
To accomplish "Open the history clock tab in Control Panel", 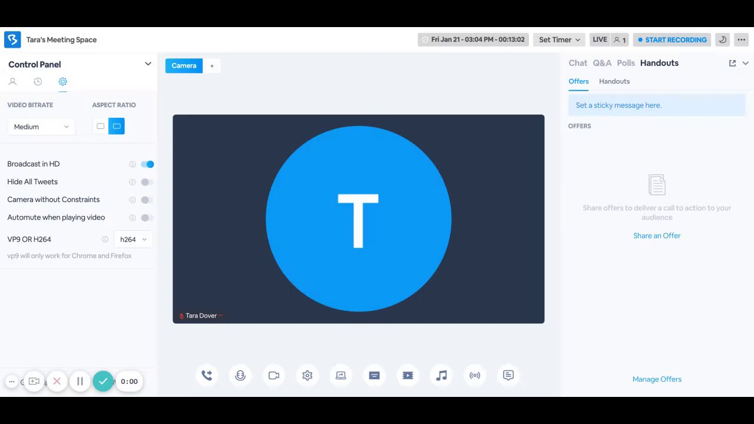I will 38,82.
